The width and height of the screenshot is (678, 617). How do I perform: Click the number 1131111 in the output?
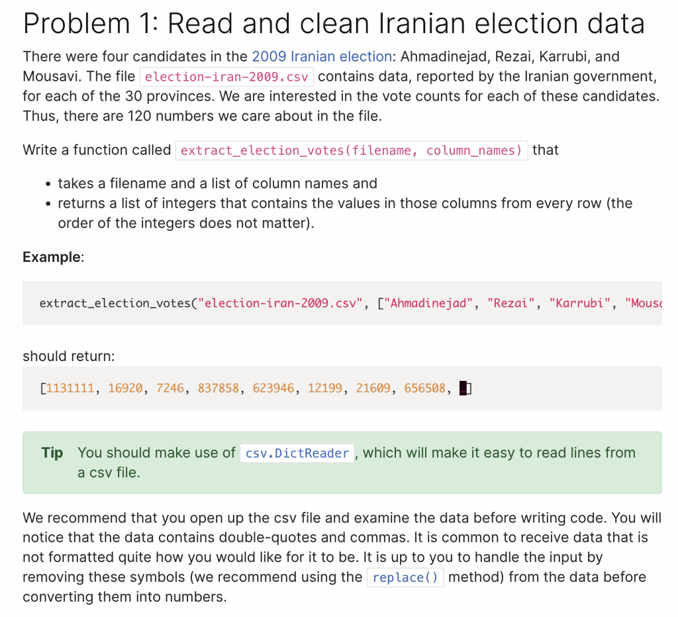pos(70,388)
